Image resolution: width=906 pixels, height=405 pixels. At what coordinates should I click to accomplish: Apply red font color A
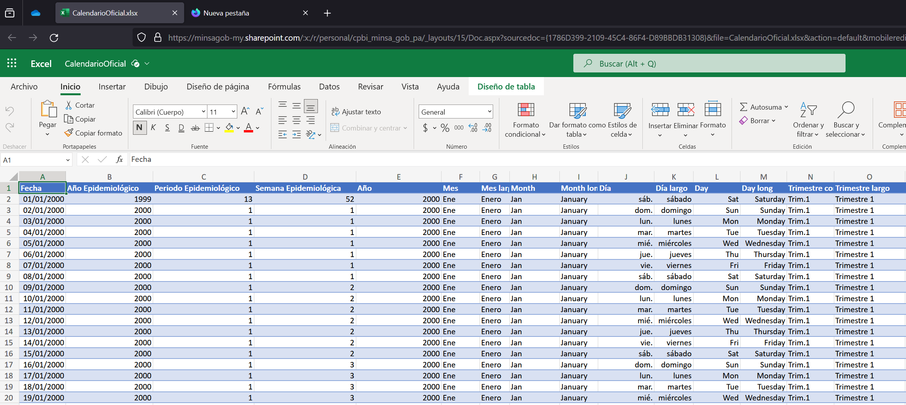[249, 127]
